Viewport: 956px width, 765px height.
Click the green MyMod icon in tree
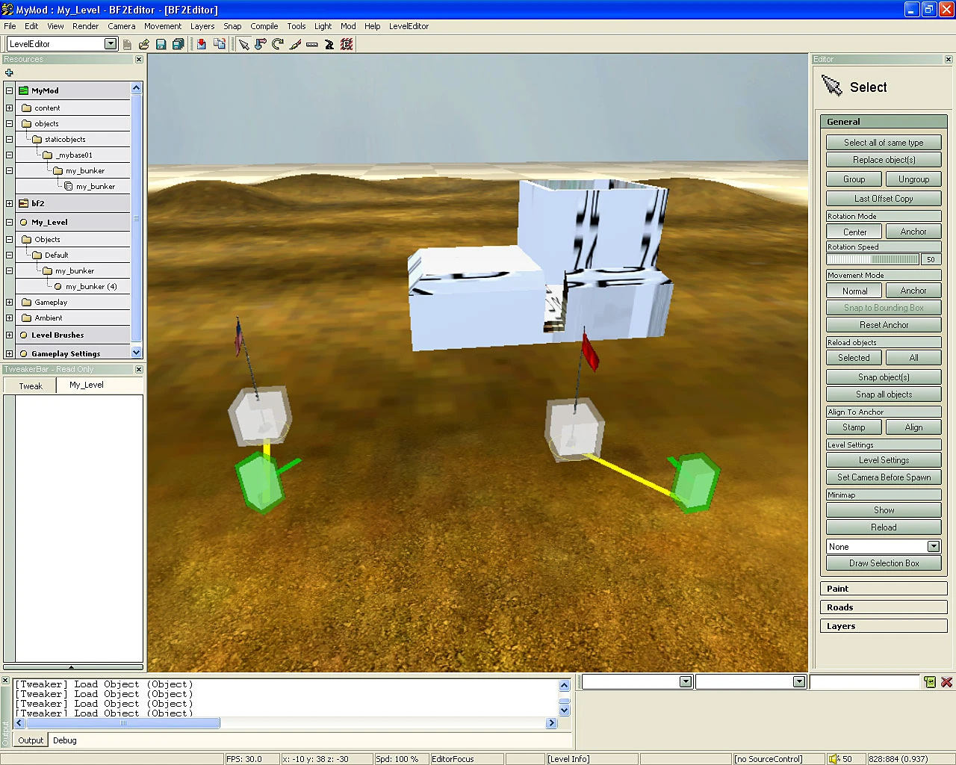[23, 90]
